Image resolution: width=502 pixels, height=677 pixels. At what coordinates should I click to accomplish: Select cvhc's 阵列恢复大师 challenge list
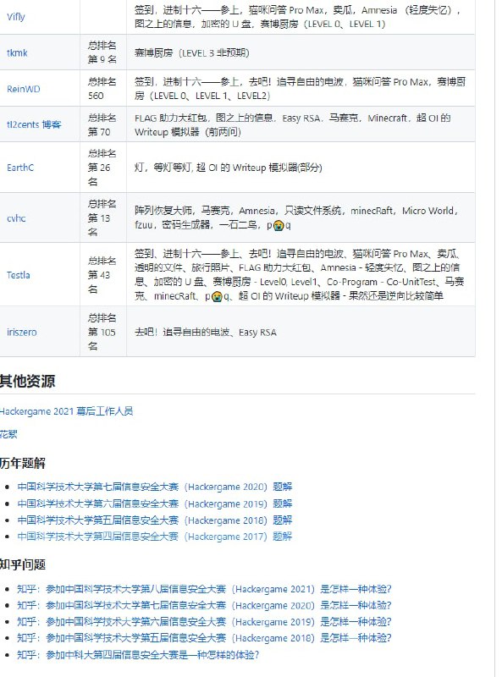pyautogui.click(x=301, y=217)
